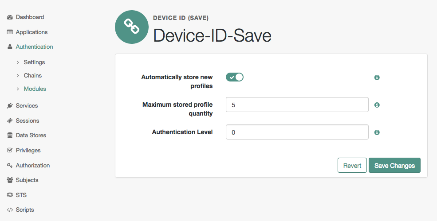The height and width of the screenshot is (221, 437).
Task: Toggle Automatically store new profiles switch
Action: 235,77
